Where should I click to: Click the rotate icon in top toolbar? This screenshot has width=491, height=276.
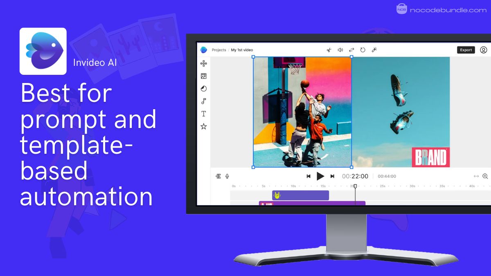(363, 50)
